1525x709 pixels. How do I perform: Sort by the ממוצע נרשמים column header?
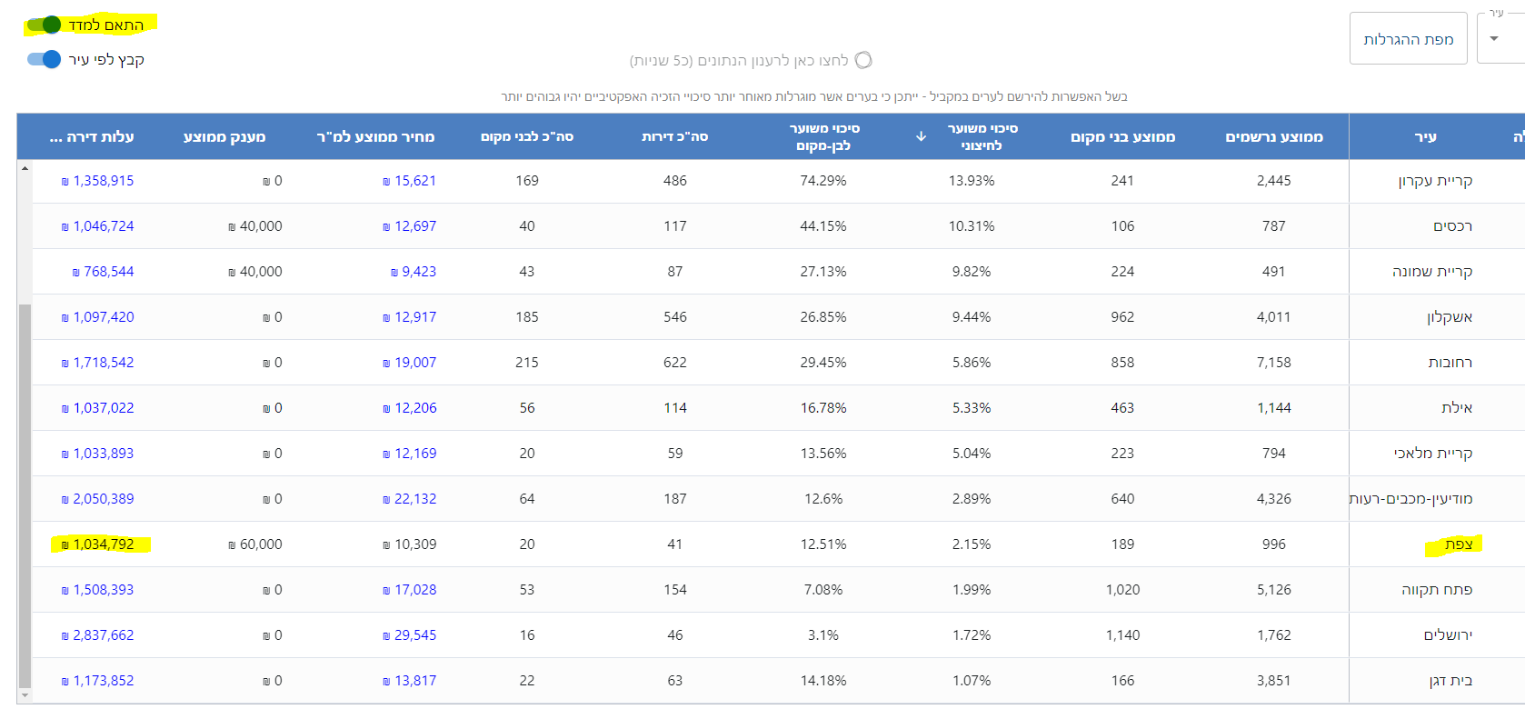coord(1273,137)
